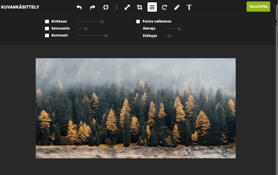Click the Alaraja slider handle
Image resolution: width=278 pixels, height=175 pixels.
coord(179,29)
